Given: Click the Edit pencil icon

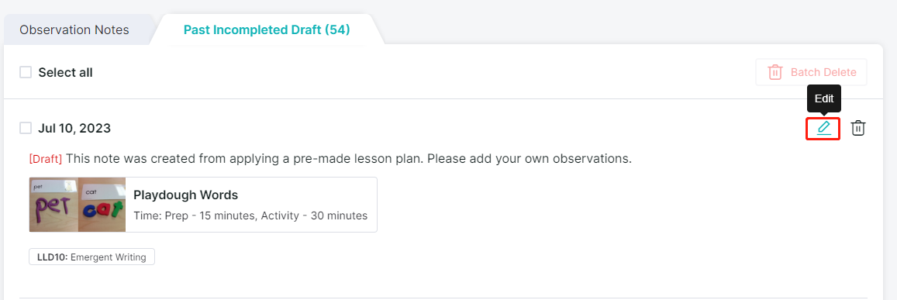Looking at the screenshot, I should point(823,128).
